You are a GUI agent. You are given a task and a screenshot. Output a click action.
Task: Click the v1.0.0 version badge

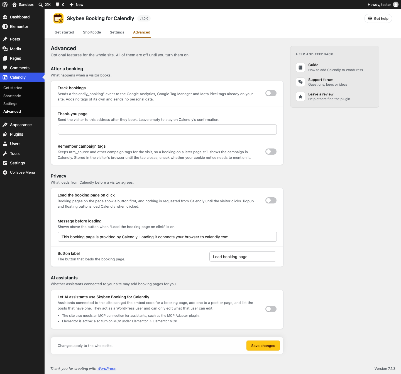click(144, 18)
